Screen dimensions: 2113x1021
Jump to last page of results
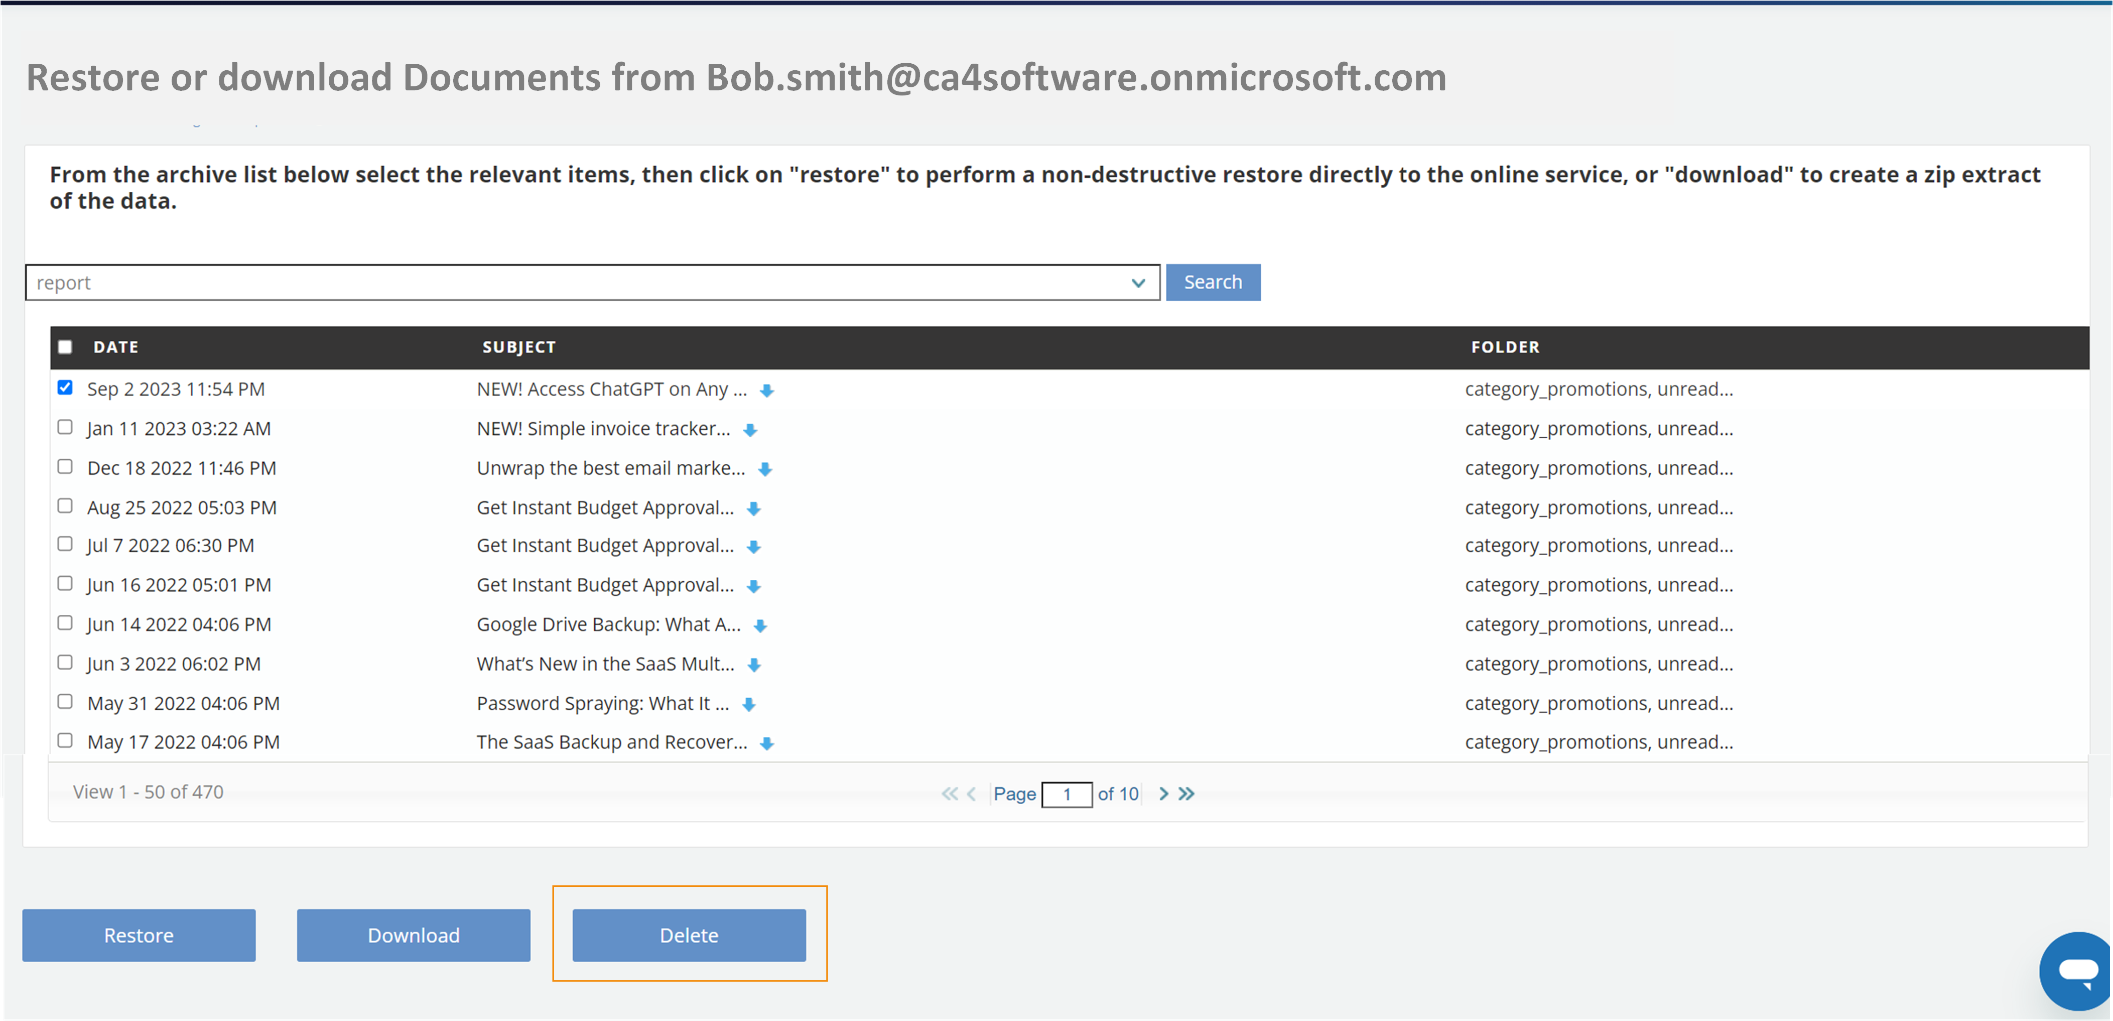click(x=1186, y=793)
